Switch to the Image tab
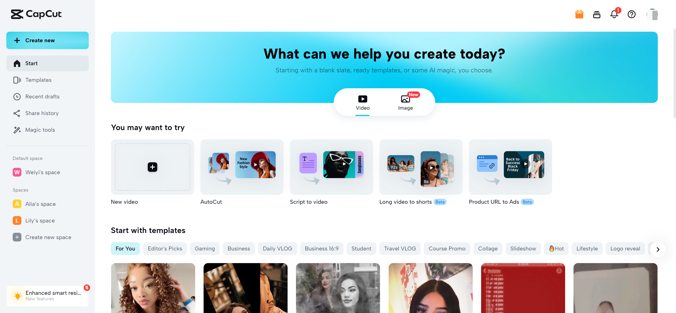Viewport: 676px width, 313px height. coord(405,102)
